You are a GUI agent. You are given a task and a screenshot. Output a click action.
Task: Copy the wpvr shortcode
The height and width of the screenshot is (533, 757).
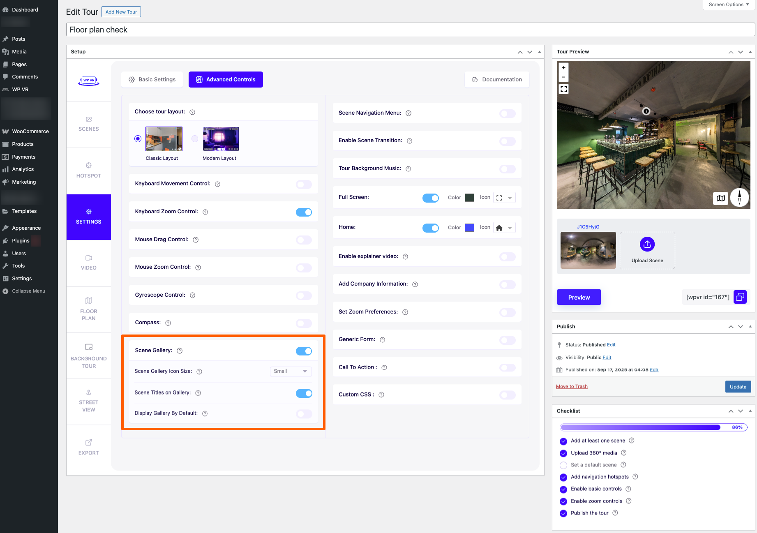pos(740,297)
